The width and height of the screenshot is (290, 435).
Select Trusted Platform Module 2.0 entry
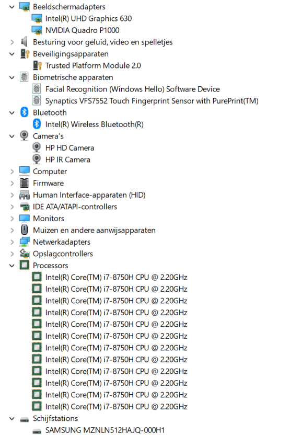point(93,65)
